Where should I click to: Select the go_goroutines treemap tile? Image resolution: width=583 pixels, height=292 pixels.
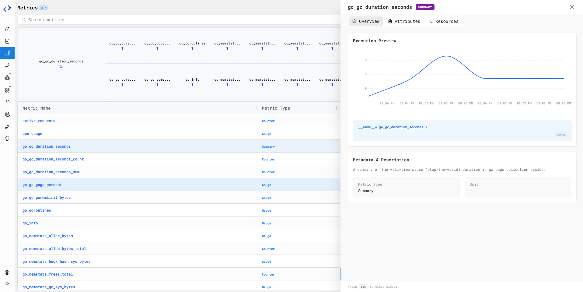pos(192,46)
